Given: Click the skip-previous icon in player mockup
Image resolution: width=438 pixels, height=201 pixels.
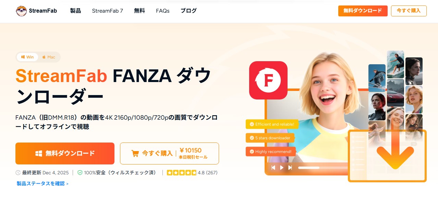Looking at the screenshot, I should pos(273,167).
